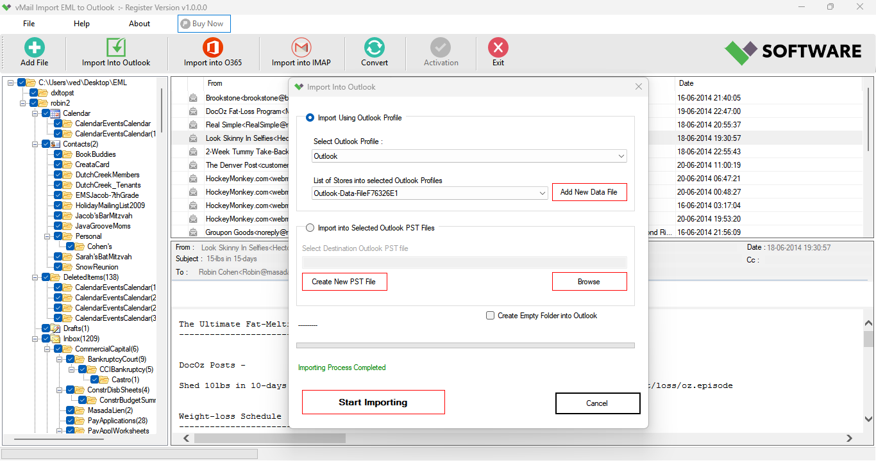Sort emails by From column header
This screenshot has height=461, width=876.
[215, 83]
